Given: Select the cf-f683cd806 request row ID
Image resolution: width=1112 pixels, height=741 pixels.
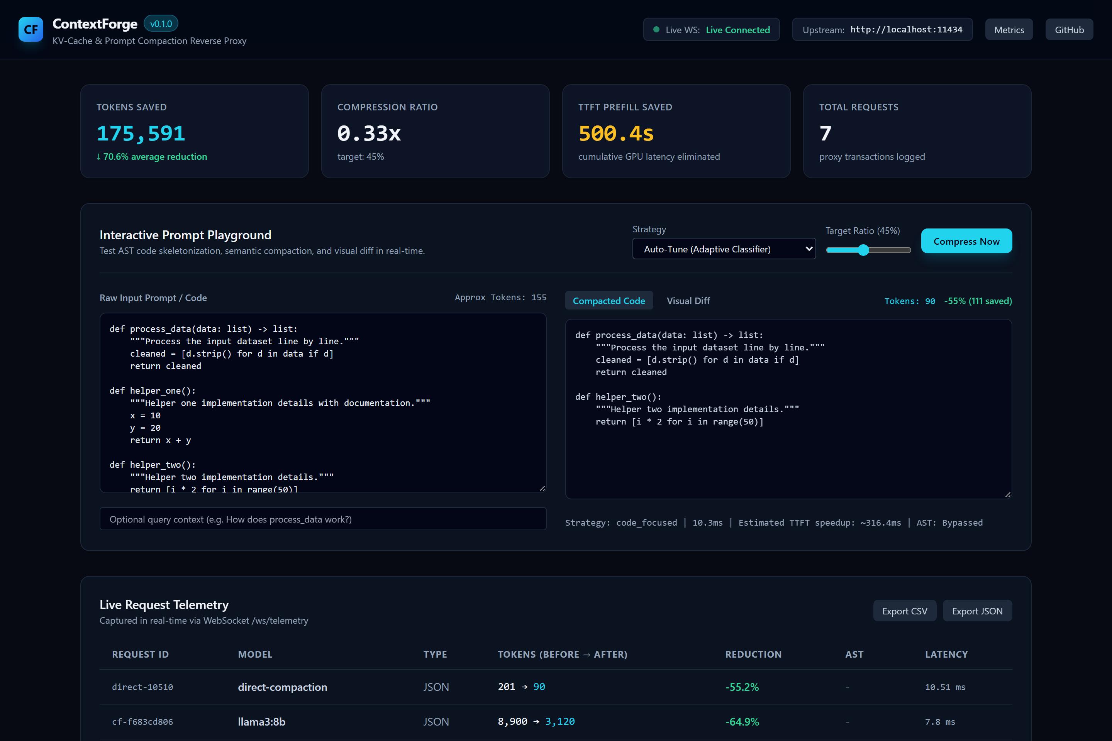Looking at the screenshot, I should 142,722.
